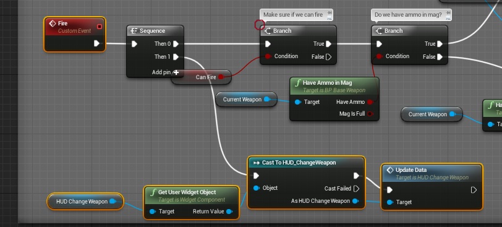Toggle pin icon on 'Make sure if we can fire' bubble
The height and width of the screenshot is (227, 502).
329,12
